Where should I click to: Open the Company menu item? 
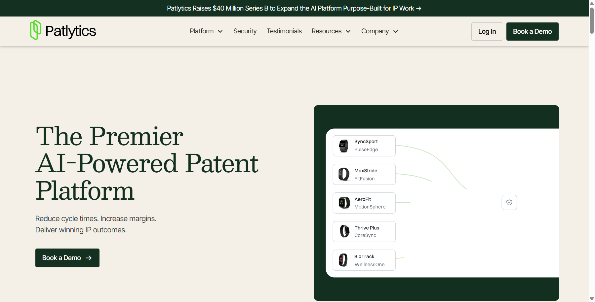(375, 31)
